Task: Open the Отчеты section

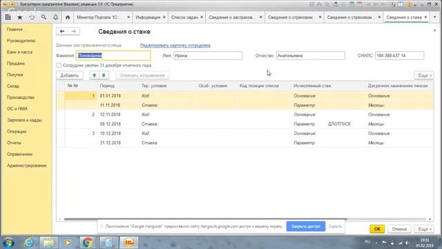Action: (x=14, y=143)
